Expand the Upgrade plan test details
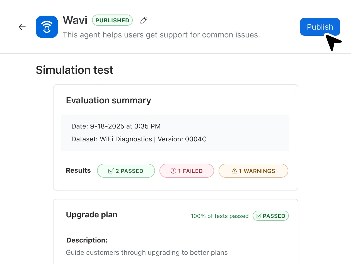The image size is (351, 264). pos(92,215)
